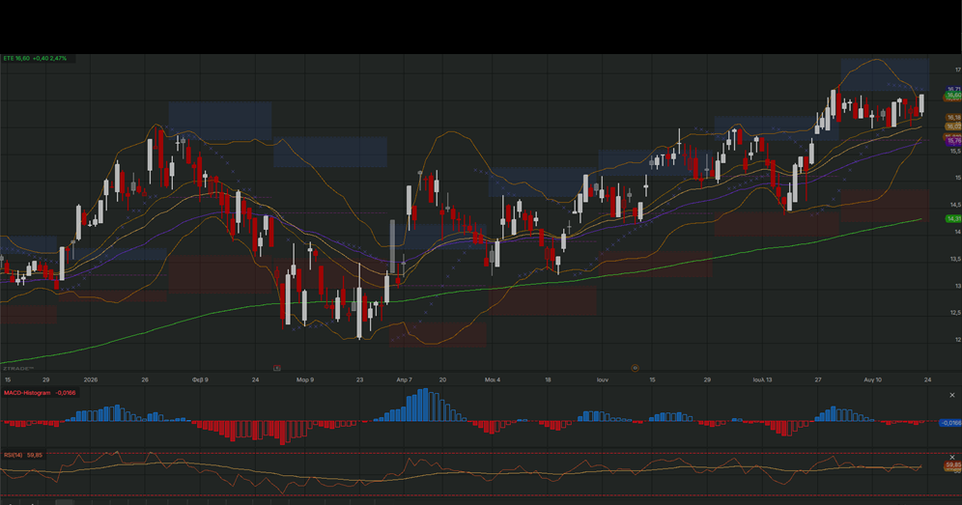962x505 pixels.
Task: Select the purple 15,76 moving average tag
Action: point(953,141)
